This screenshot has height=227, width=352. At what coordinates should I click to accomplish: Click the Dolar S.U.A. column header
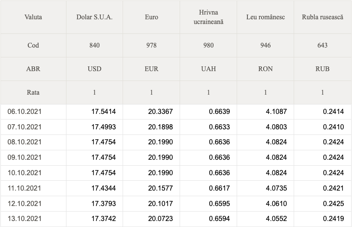(94, 17)
